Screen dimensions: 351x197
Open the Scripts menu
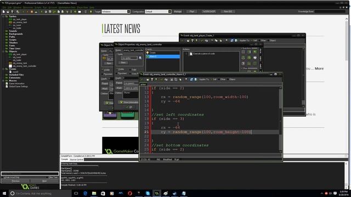coord(38,7)
